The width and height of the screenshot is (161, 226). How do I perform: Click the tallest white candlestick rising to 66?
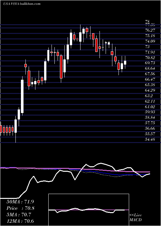point(22,96)
